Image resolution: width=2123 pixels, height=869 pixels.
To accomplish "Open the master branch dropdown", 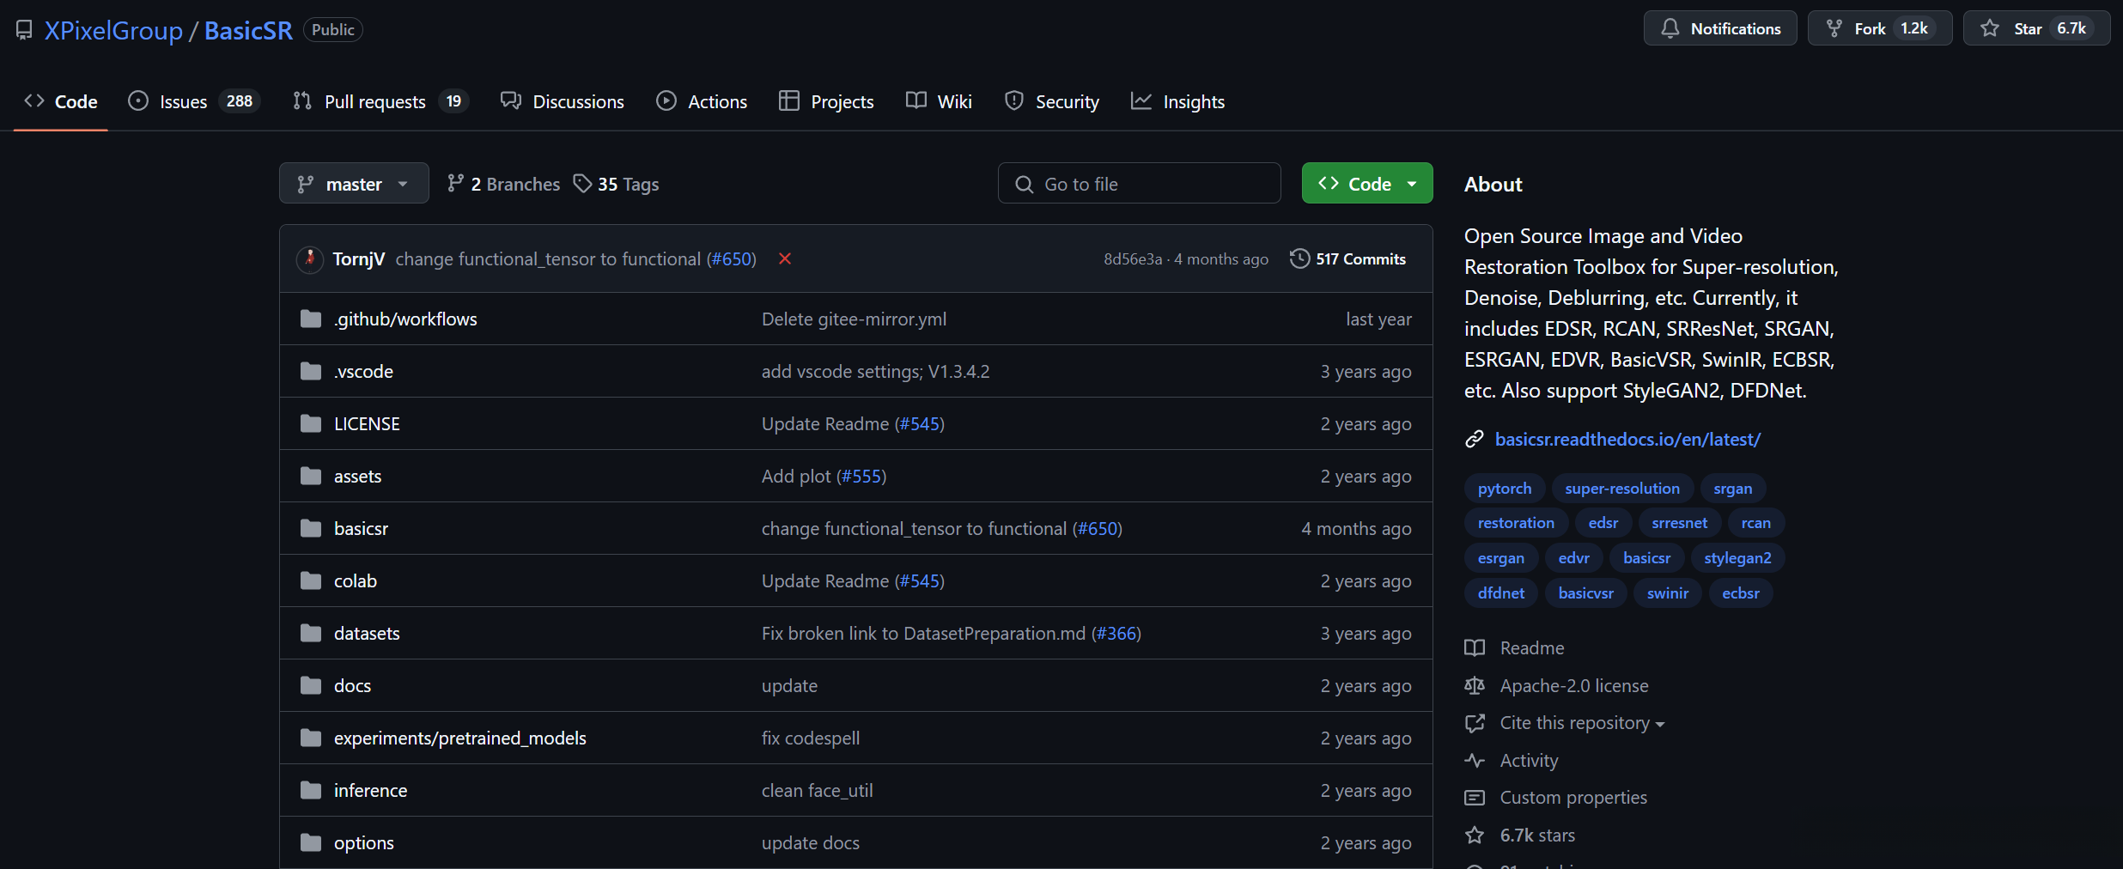I will click(353, 184).
